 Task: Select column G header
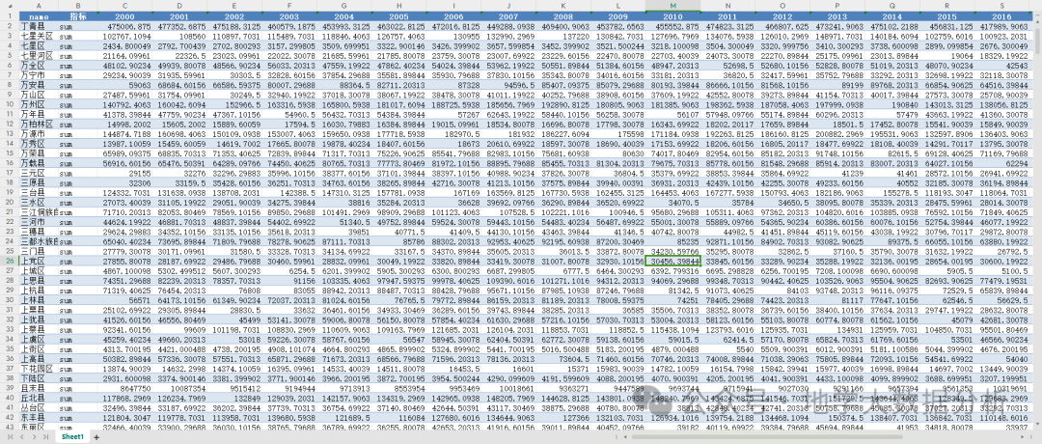point(343,6)
